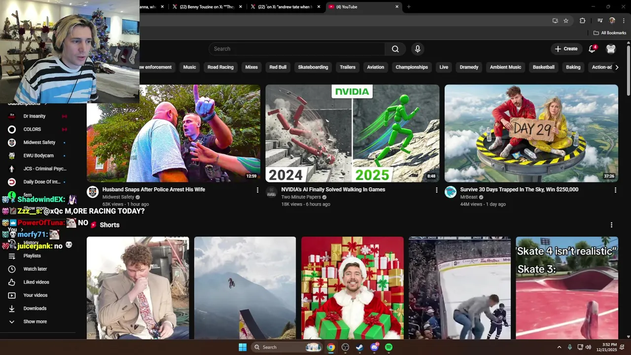Open the YouTube account avatar menu
The width and height of the screenshot is (631, 355).
pyautogui.click(x=611, y=49)
